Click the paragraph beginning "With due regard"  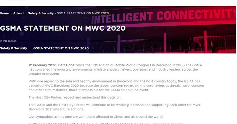pos(116,86)
